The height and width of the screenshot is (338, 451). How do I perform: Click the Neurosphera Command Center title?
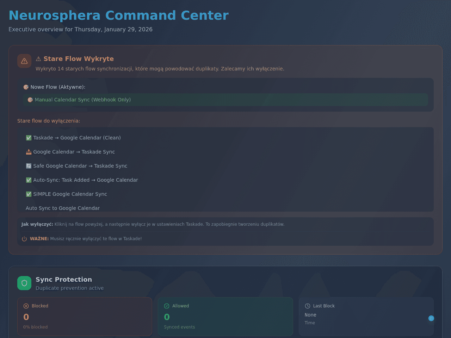[x=119, y=15]
